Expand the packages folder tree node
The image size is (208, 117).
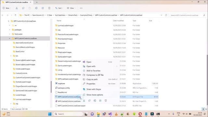point(10,30)
